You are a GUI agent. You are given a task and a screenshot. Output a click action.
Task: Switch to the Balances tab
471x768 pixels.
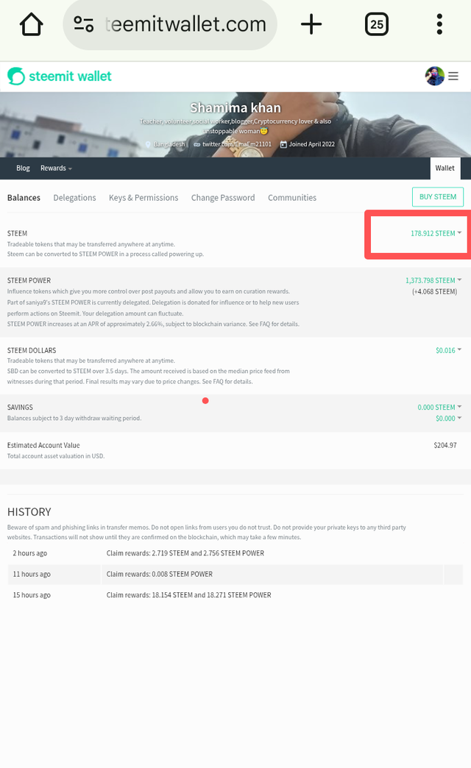24,197
